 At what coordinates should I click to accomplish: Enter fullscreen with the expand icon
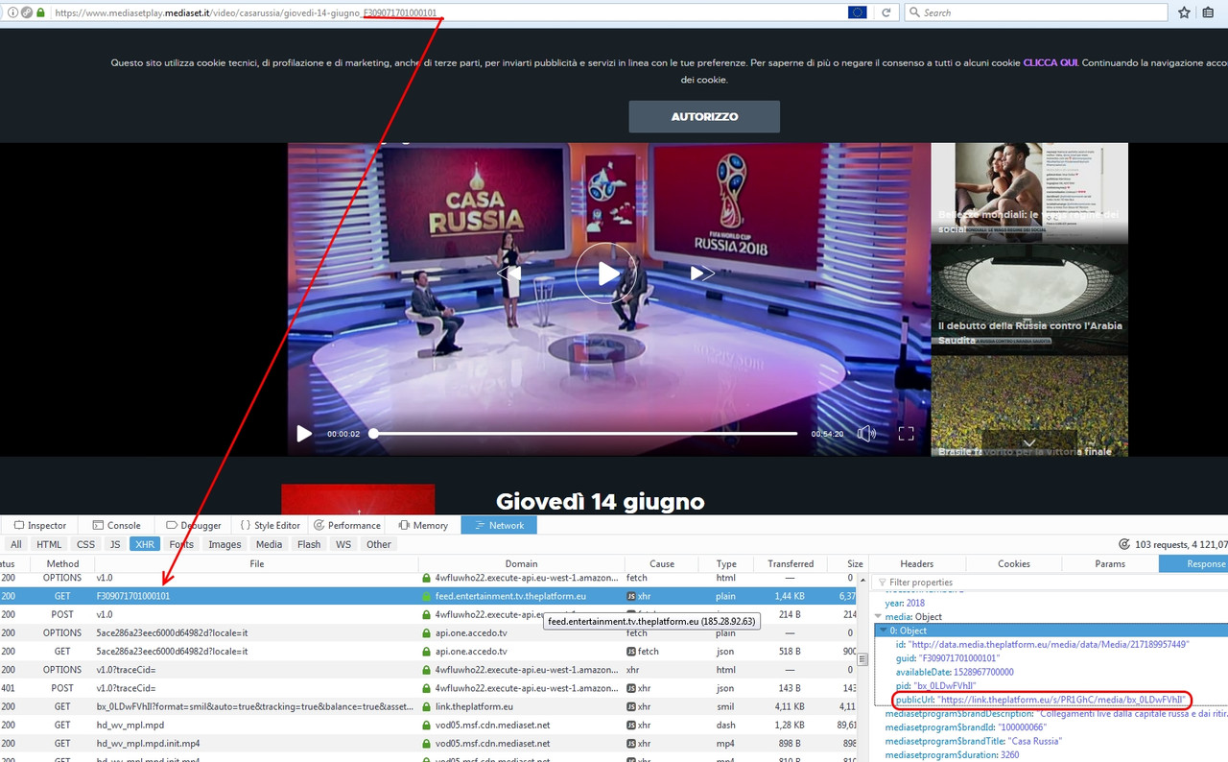tap(906, 434)
